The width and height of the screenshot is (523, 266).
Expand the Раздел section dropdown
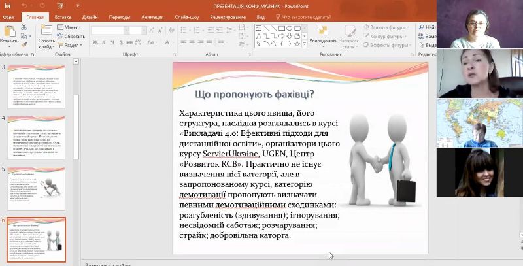click(x=72, y=46)
